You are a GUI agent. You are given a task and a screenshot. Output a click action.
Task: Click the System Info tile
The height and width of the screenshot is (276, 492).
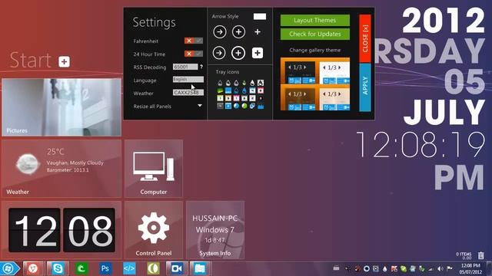point(215,230)
